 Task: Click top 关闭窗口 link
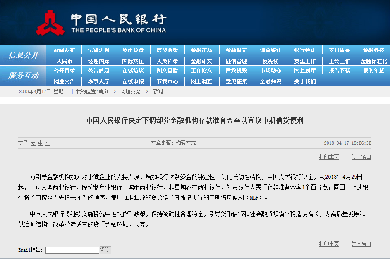tap(361, 157)
